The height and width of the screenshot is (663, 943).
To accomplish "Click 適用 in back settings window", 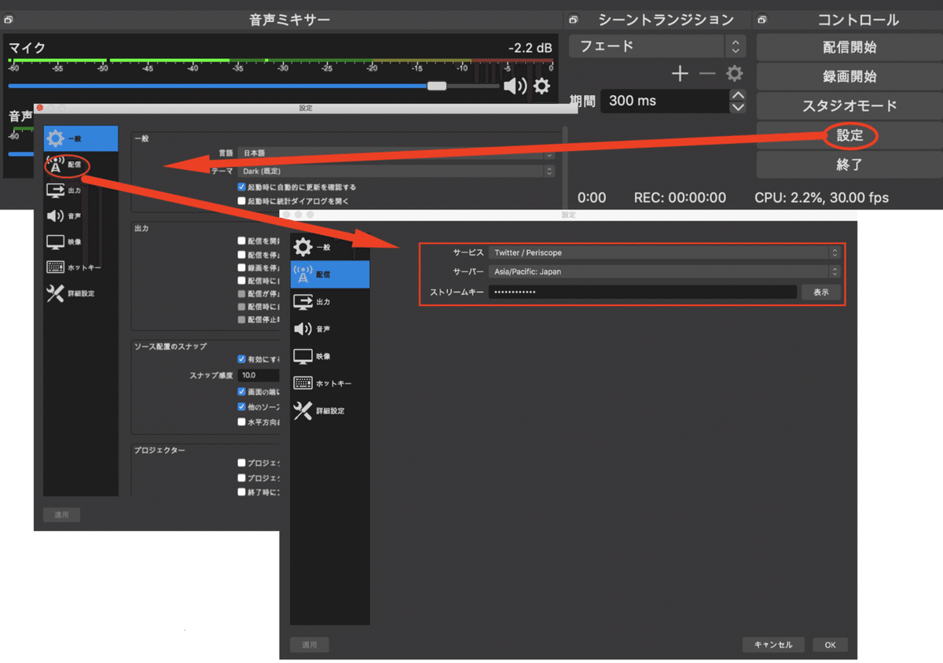I will point(61,515).
